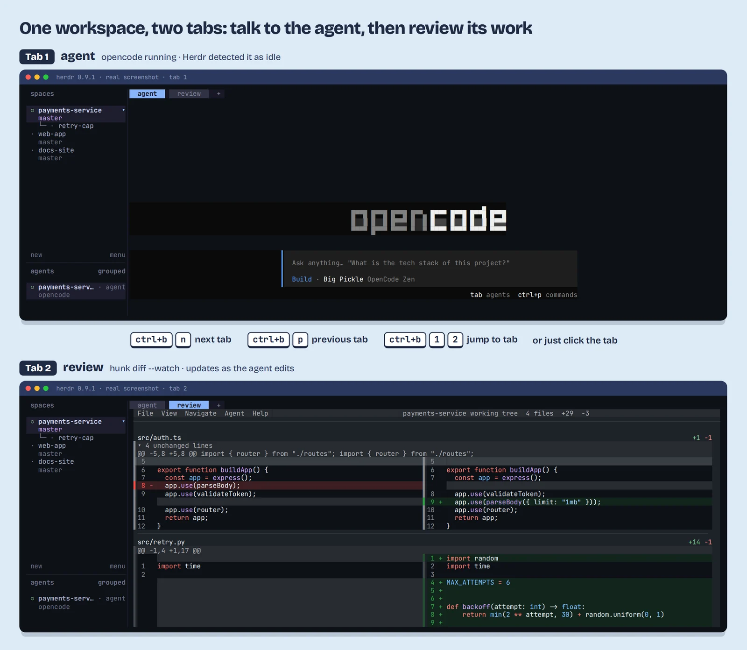Click the '1' key cap for jump to tab
The image size is (747, 650).
pyautogui.click(x=437, y=340)
